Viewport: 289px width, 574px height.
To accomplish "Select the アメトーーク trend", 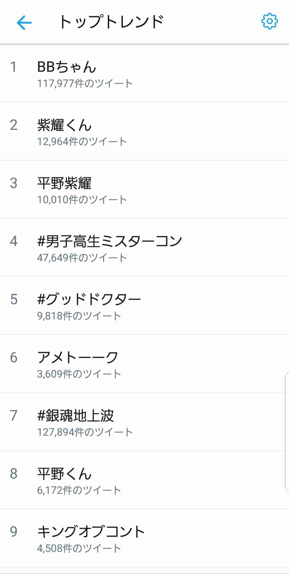I will tap(78, 357).
